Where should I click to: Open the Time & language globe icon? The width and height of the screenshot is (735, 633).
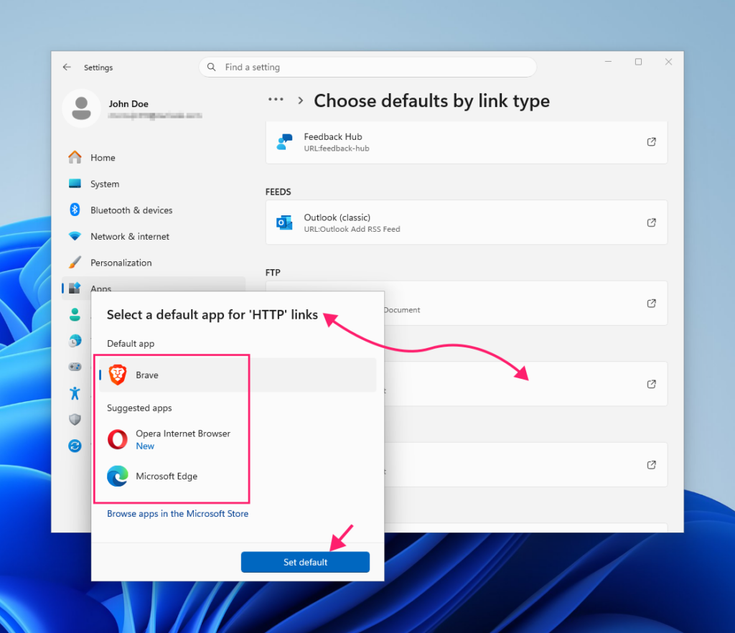[x=75, y=341]
